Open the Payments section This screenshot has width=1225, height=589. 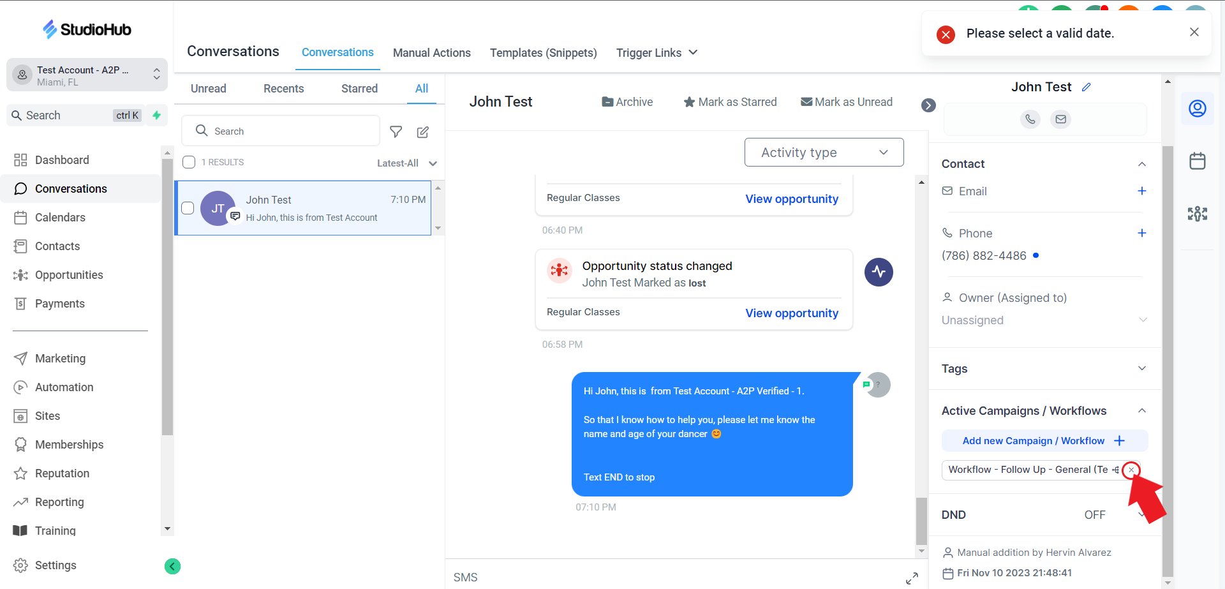(x=59, y=304)
